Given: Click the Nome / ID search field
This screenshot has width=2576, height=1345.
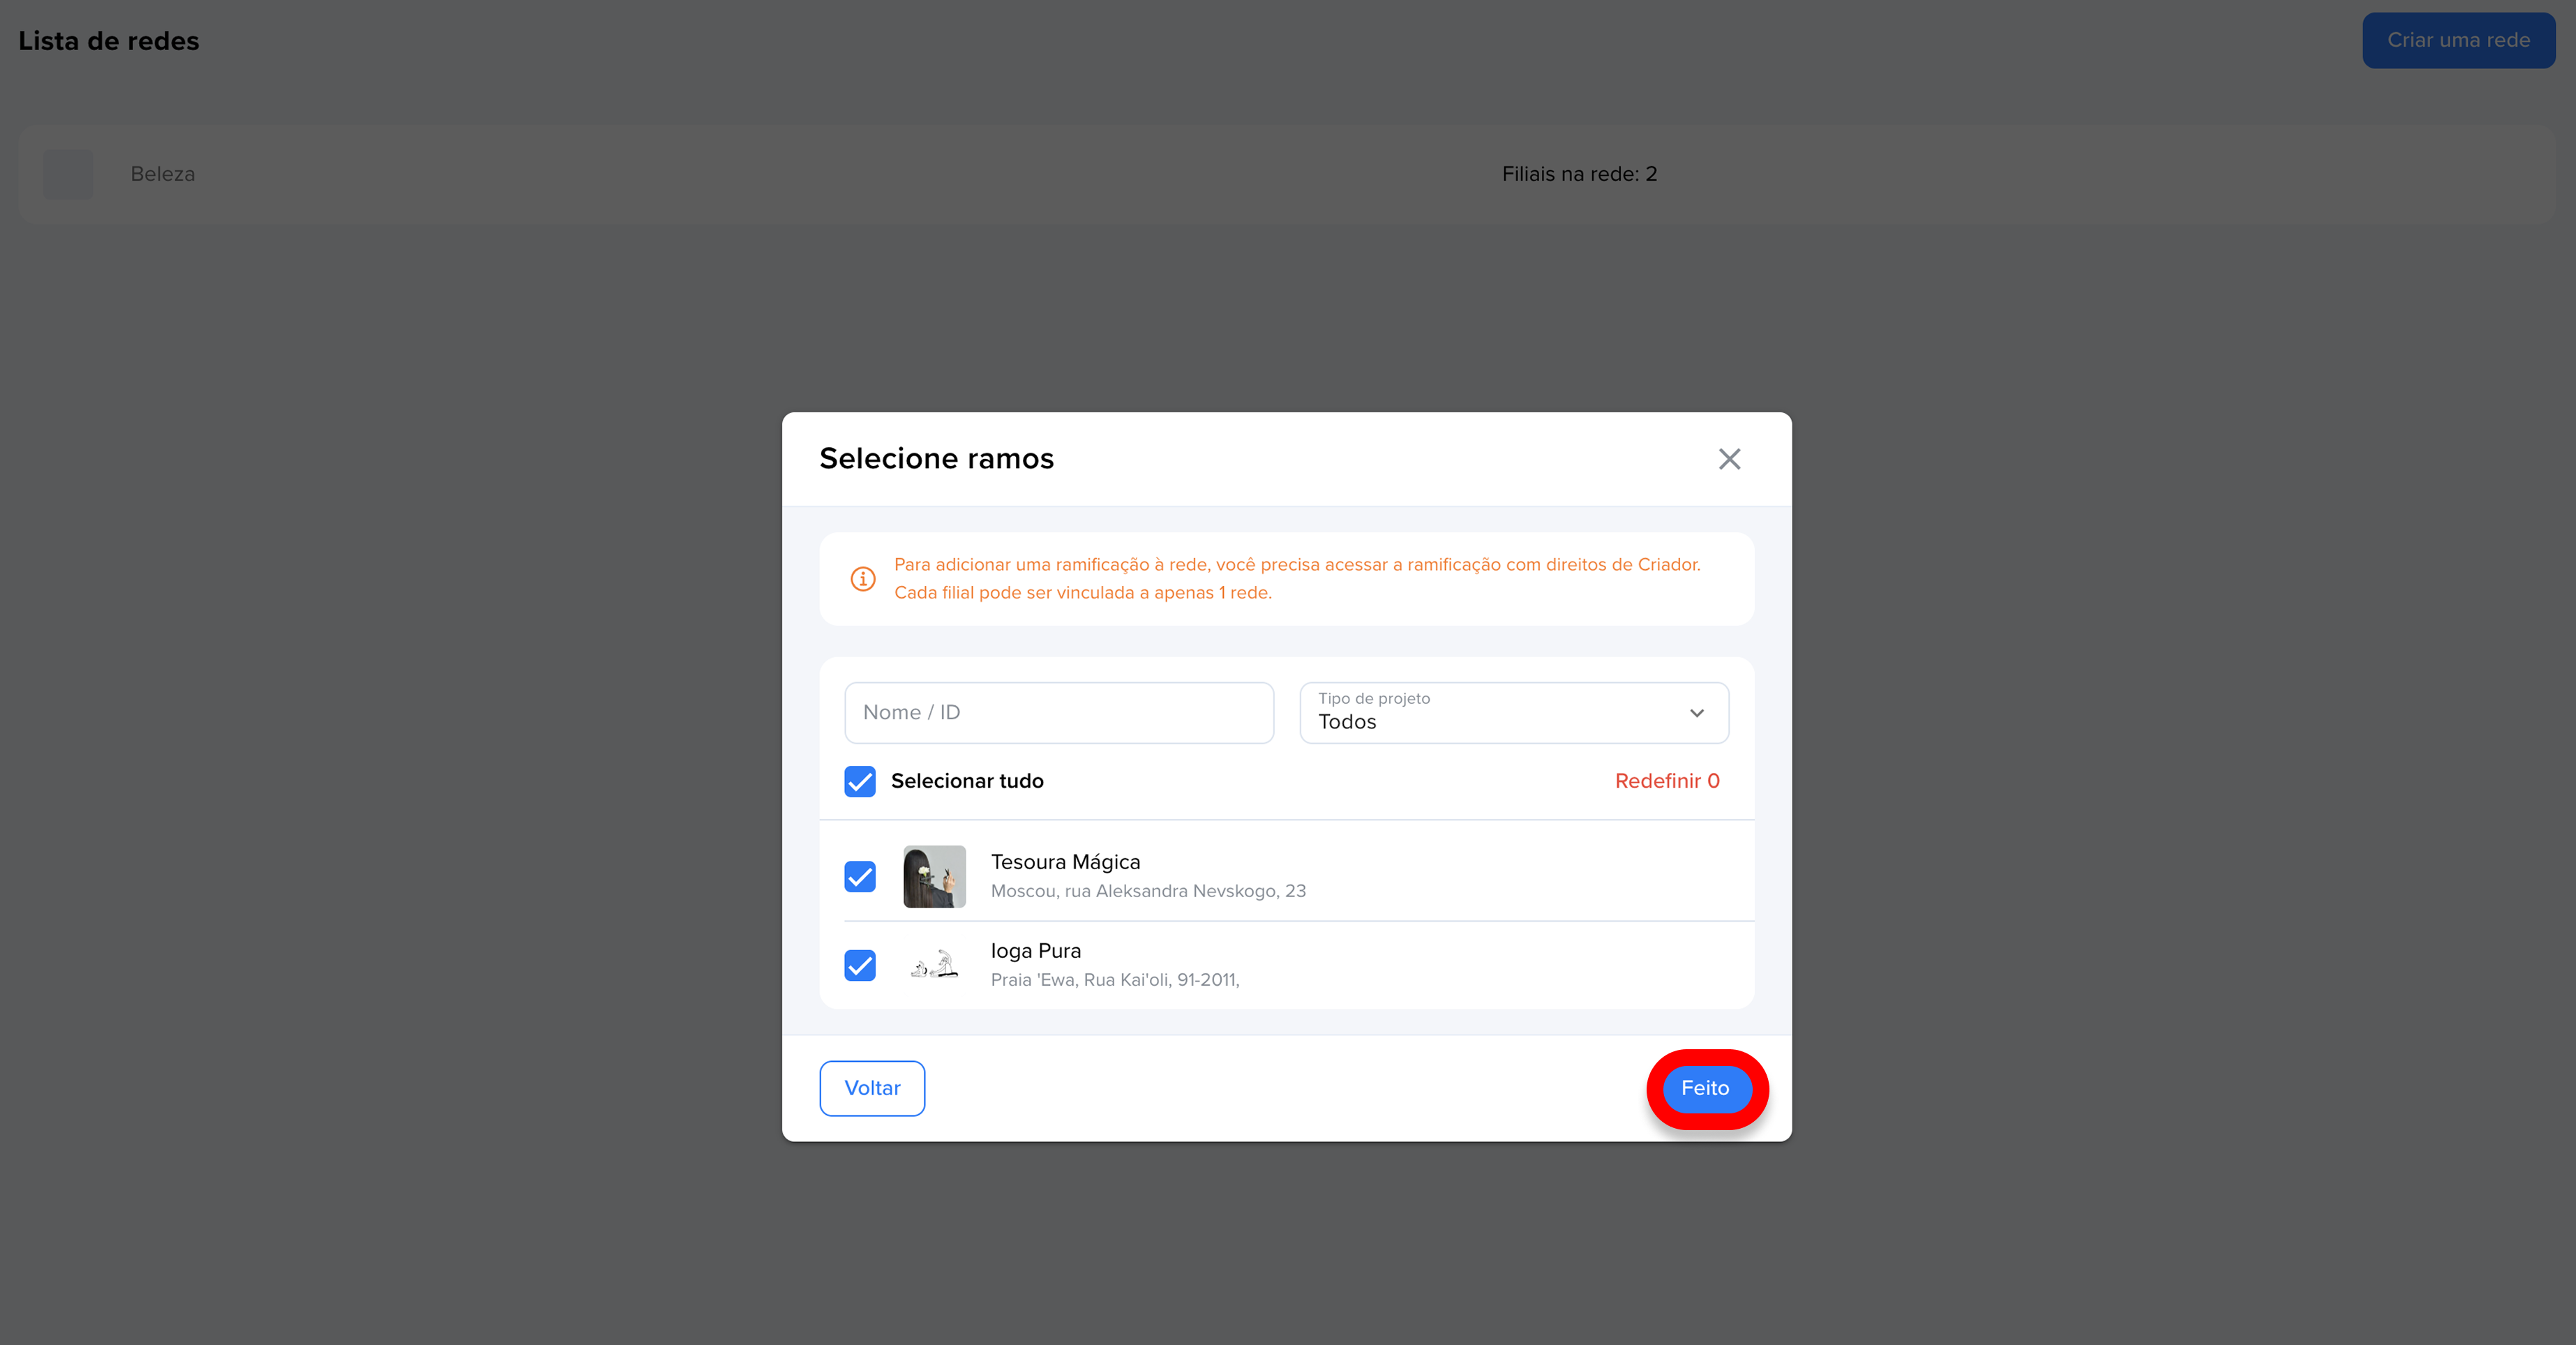Looking at the screenshot, I should [x=1058, y=712].
